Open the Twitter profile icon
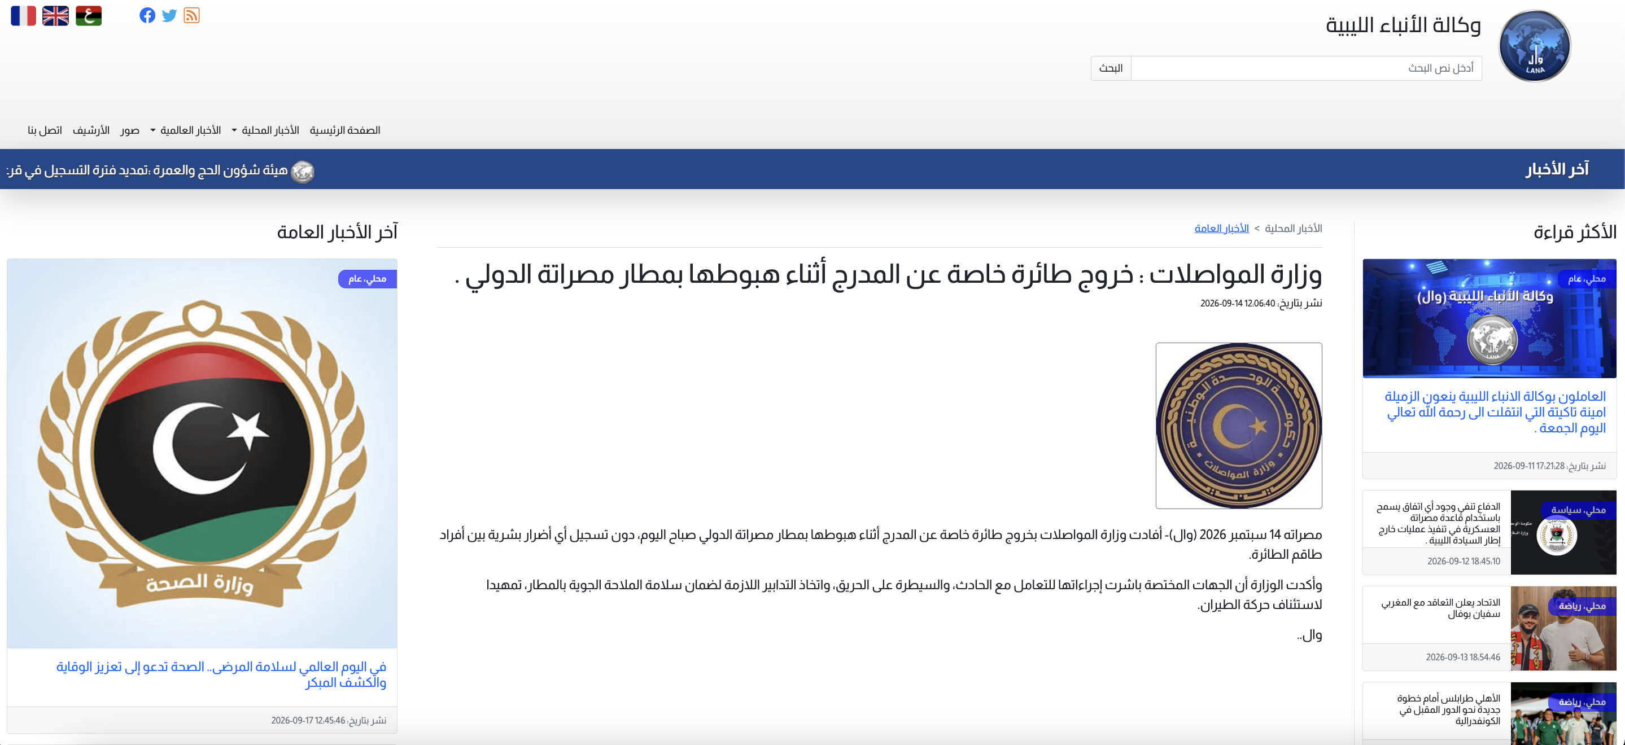Viewport: 1625px width, 745px height. (x=169, y=16)
